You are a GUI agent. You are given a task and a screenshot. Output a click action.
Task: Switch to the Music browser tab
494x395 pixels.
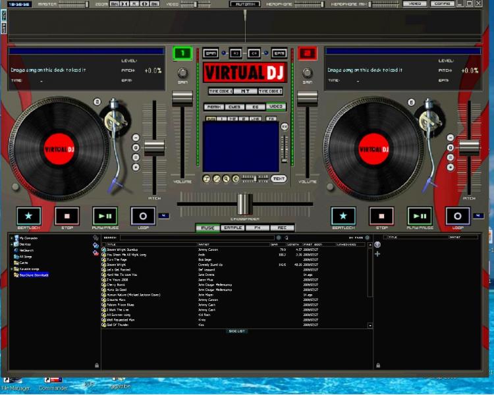point(207,228)
